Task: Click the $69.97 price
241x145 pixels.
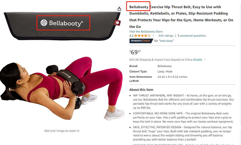Action: (x=135, y=52)
